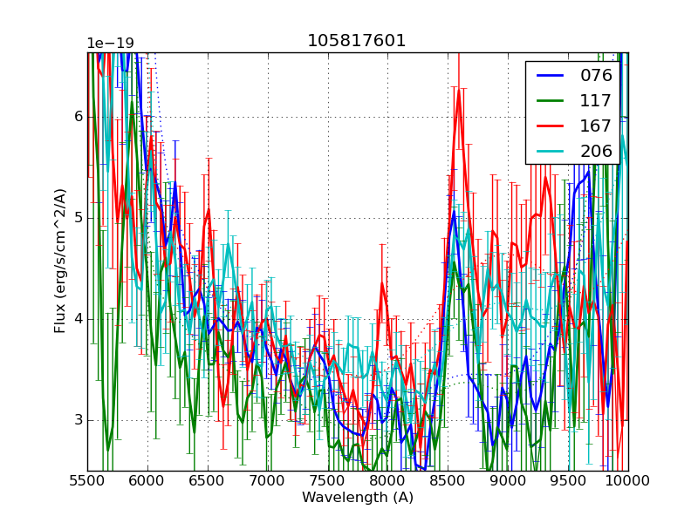
Task: Click the red curve's tallest peak near 8600
Action: tap(458, 92)
